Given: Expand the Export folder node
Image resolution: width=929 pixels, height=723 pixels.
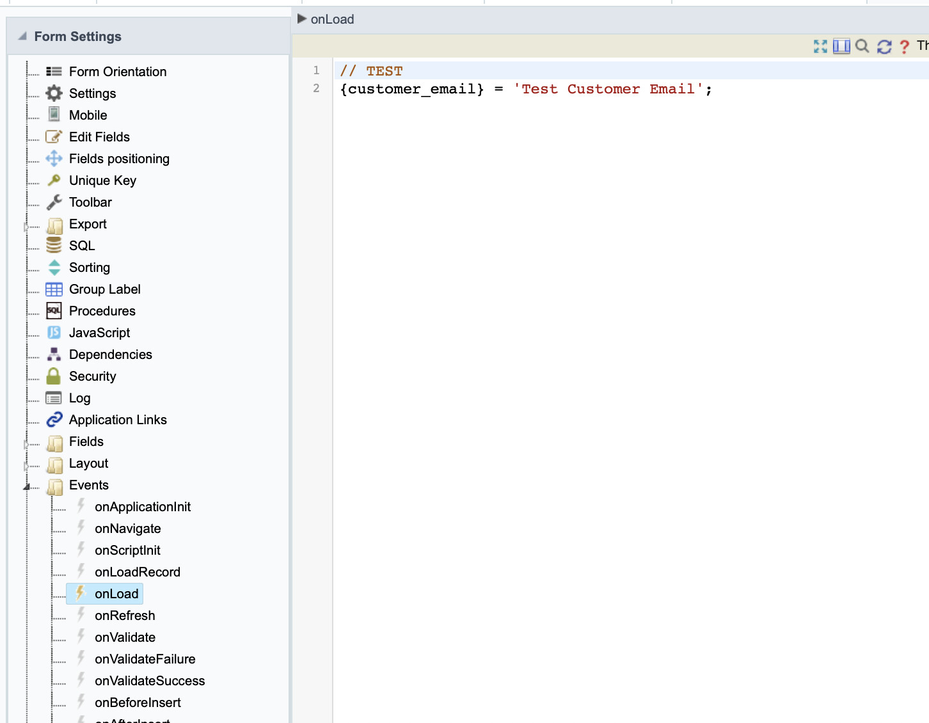Looking at the screenshot, I should coord(26,226).
